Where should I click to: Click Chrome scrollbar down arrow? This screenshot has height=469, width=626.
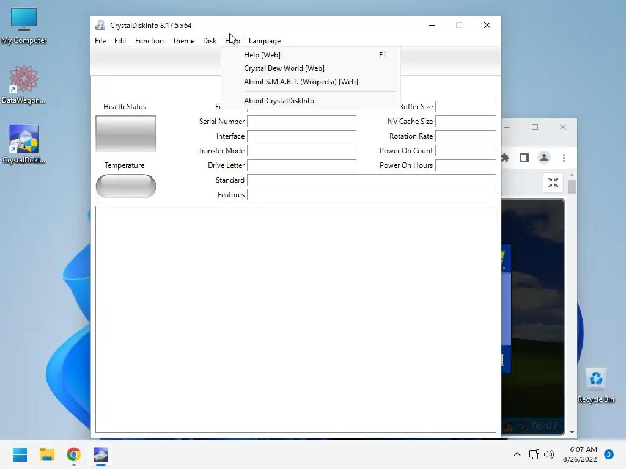pos(572,432)
